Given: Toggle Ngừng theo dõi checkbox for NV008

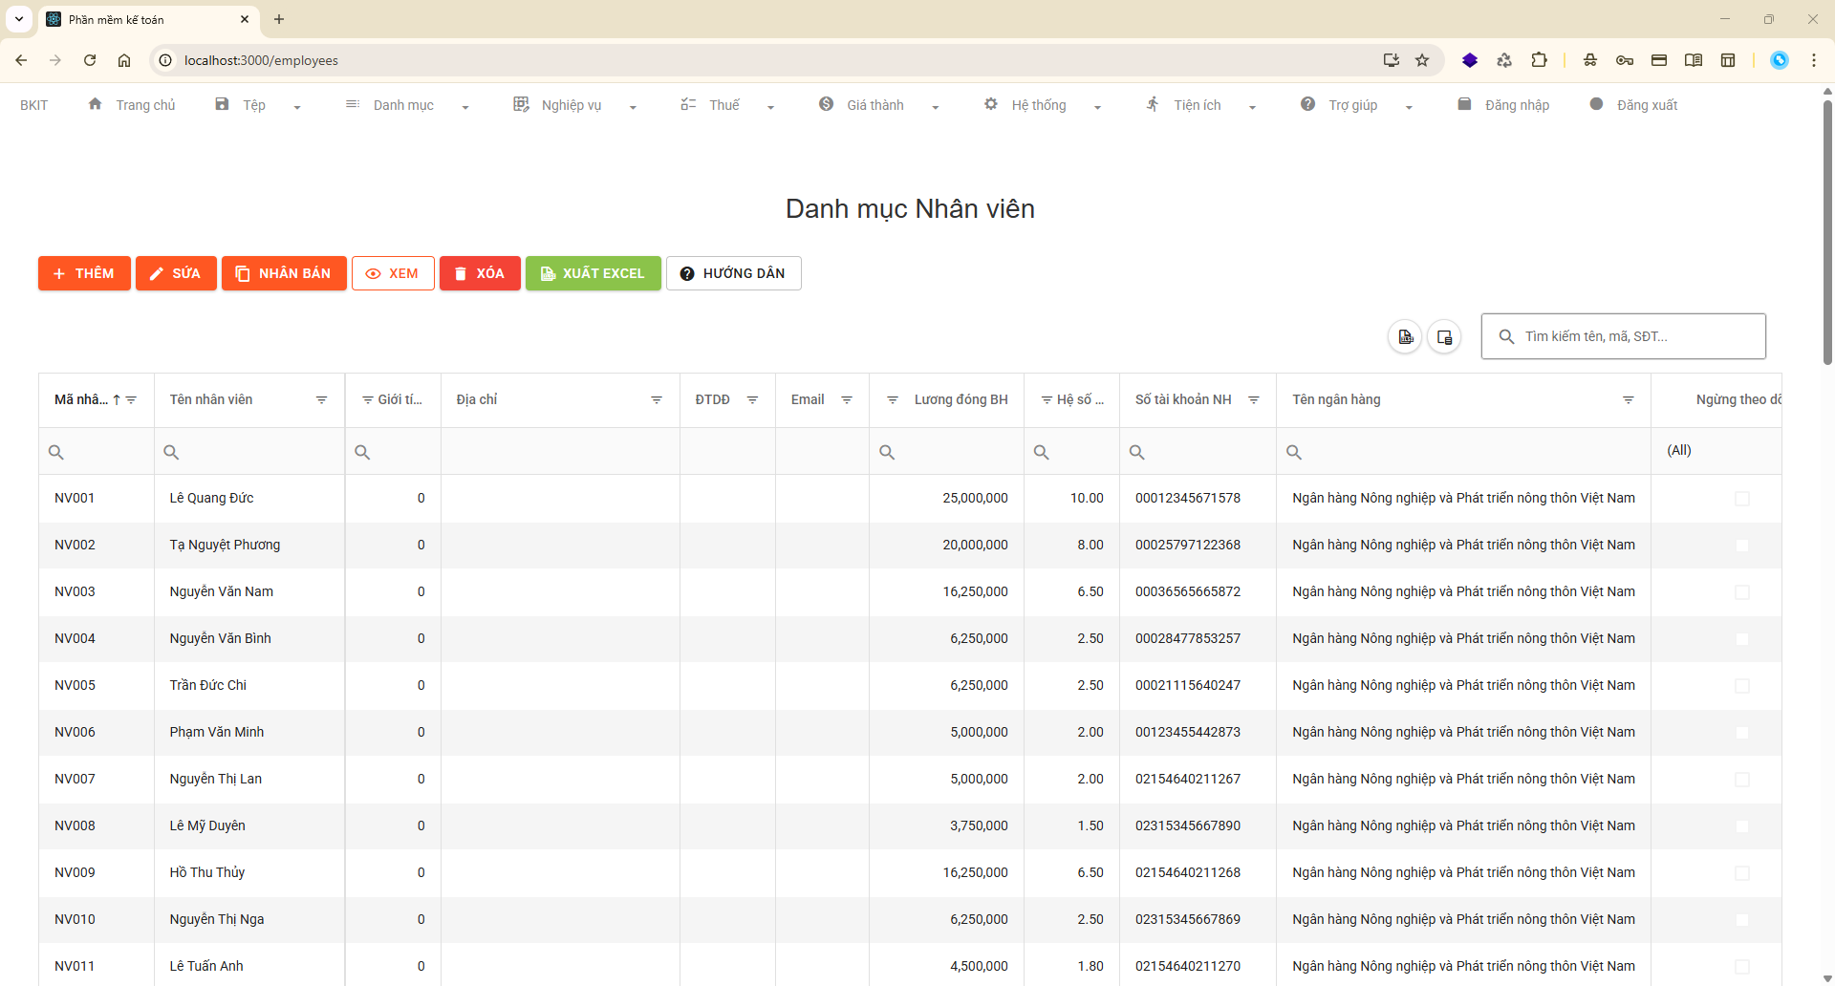Looking at the screenshot, I should pyautogui.click(x=1742, y=826).
